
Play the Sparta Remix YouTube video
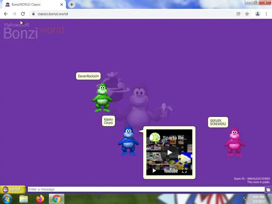(169, 152)
